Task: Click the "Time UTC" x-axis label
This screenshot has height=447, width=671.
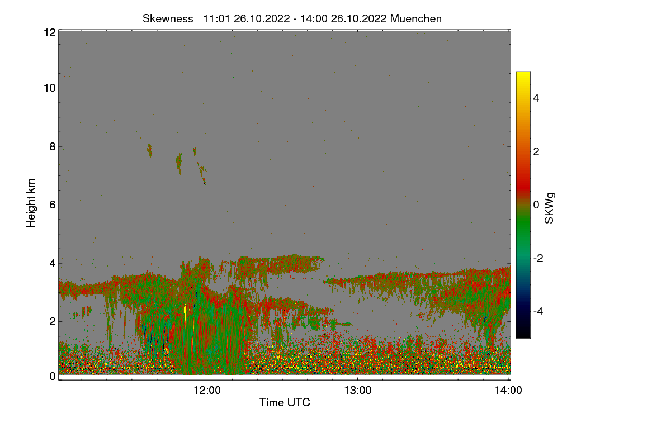Action: point(285,402)
